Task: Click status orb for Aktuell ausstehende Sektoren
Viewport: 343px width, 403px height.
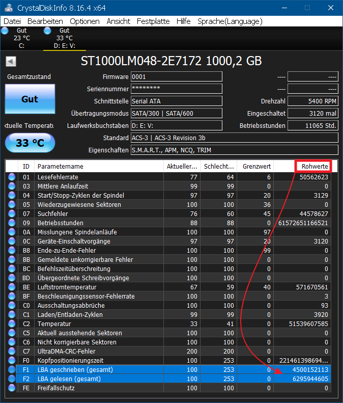Action: tap(12, 333)
